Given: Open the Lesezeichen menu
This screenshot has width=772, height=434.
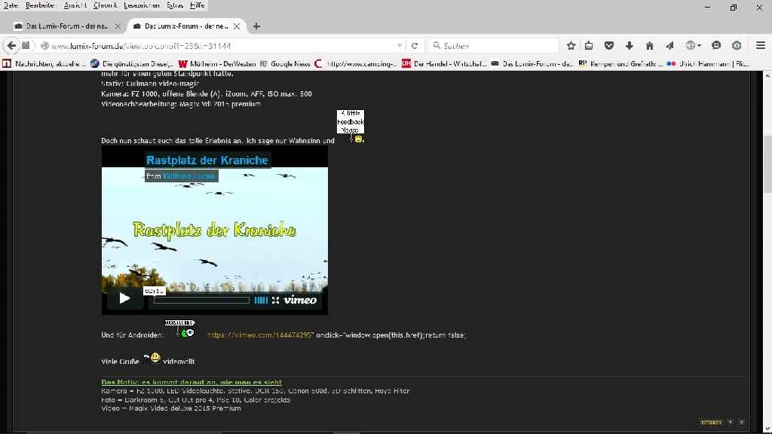Looking at the screenshot, I should tap(142, 5).
